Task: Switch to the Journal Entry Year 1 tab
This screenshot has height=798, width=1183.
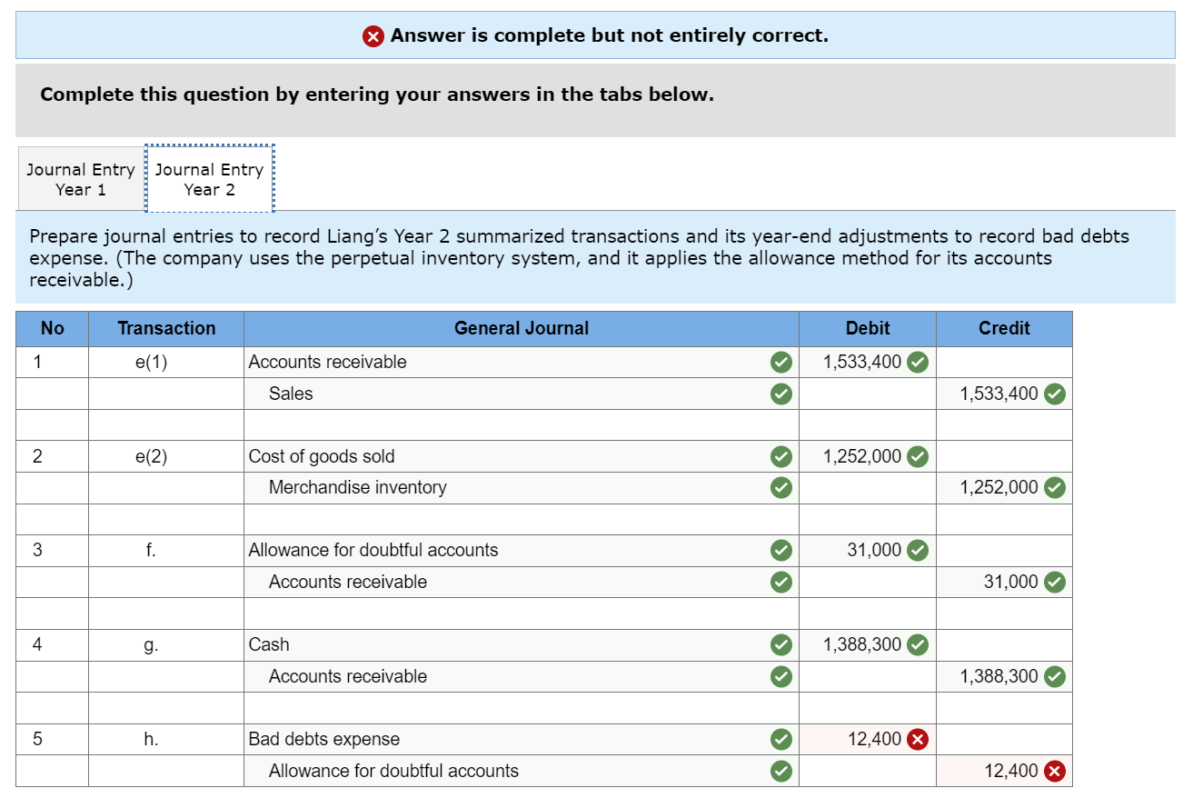Action: point(79,178)
